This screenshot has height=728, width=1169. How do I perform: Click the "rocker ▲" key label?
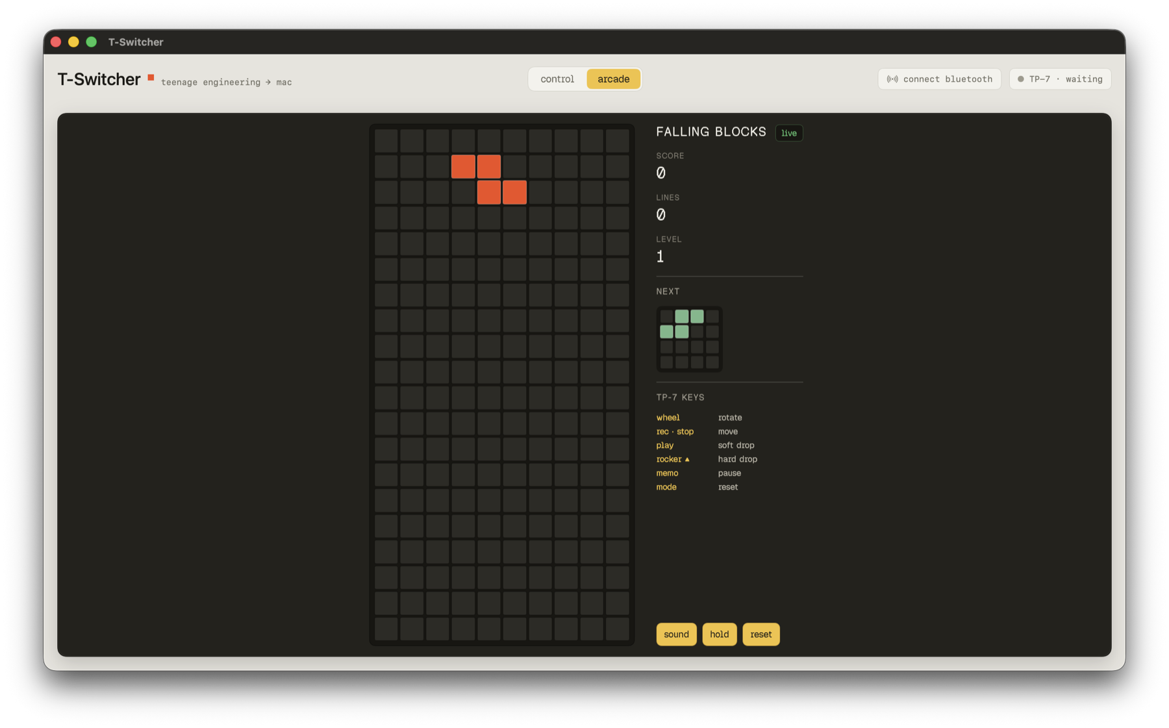tap(673, 459)
